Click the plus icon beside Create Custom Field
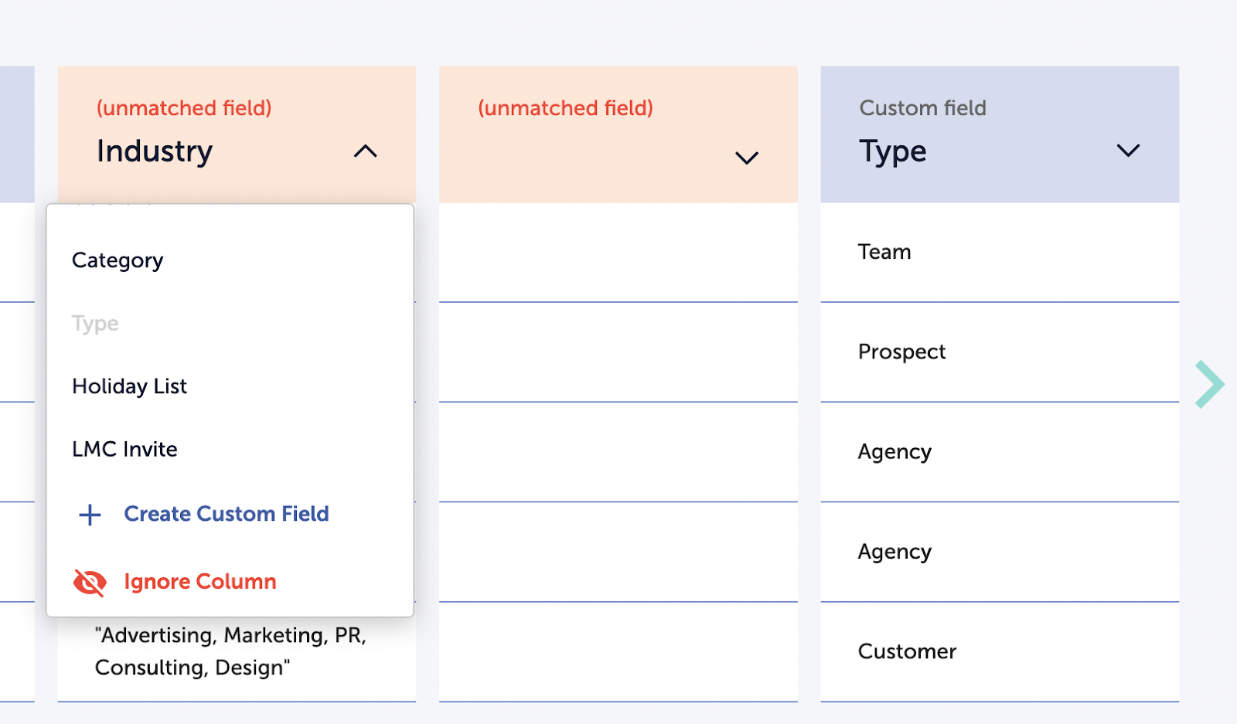 90,515
